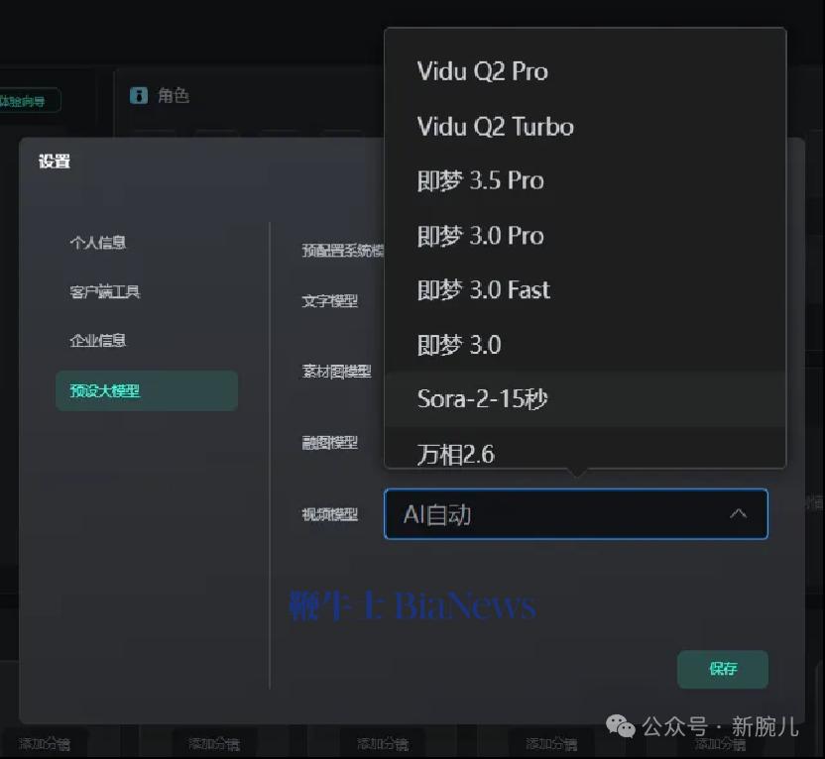Click the 角色 info icon
Image resolution: width=825 pixels, height=759 pixels.
139,95
